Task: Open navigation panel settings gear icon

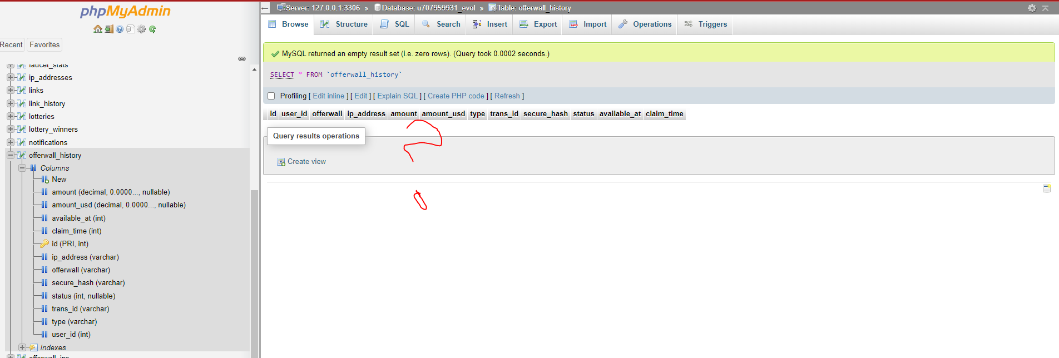Action: tap(141, 29)
